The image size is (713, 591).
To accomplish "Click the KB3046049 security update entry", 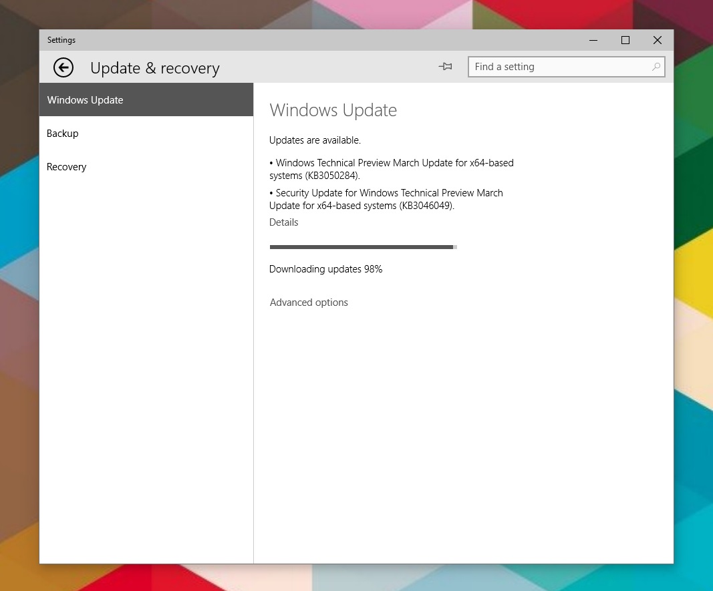I will click(386, 199).
